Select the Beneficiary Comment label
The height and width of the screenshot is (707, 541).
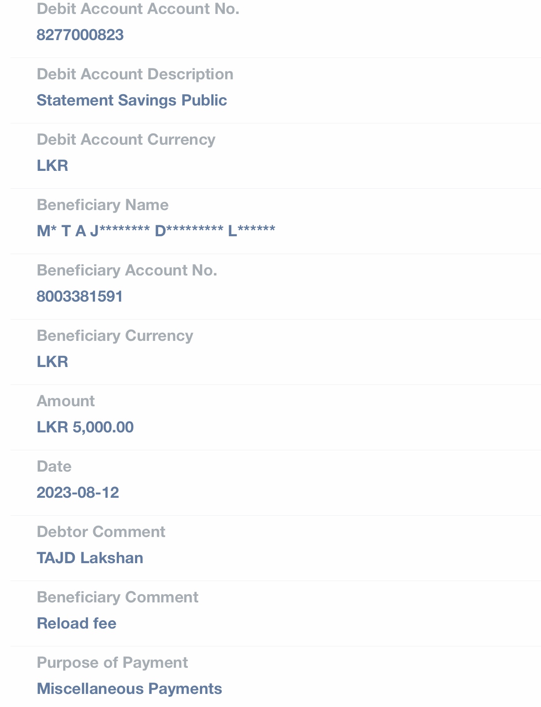pyautogui.click(x=117, y=597)
